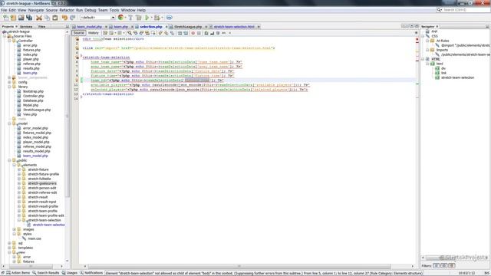This screenshot has width=491, height=276.
Task: Click the Paste clipboard icon
Action: pos(54,18)
